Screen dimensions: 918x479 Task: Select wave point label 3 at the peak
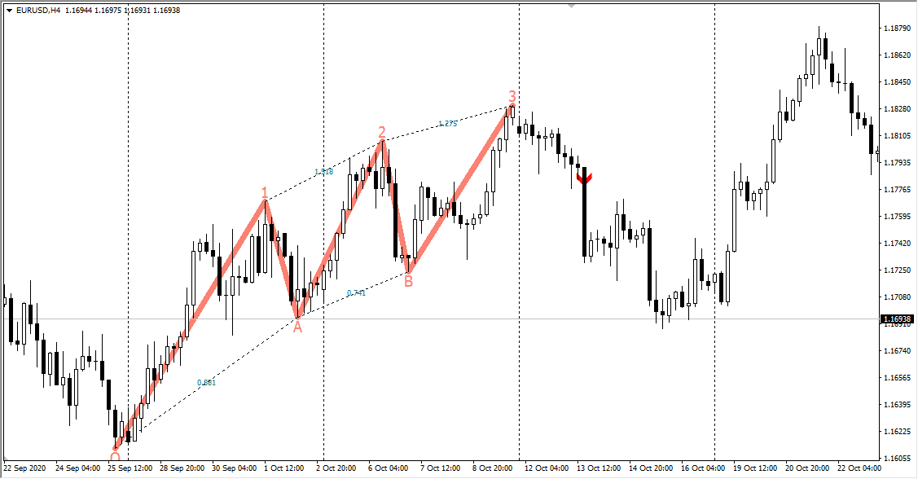click(x=512, y=96)
